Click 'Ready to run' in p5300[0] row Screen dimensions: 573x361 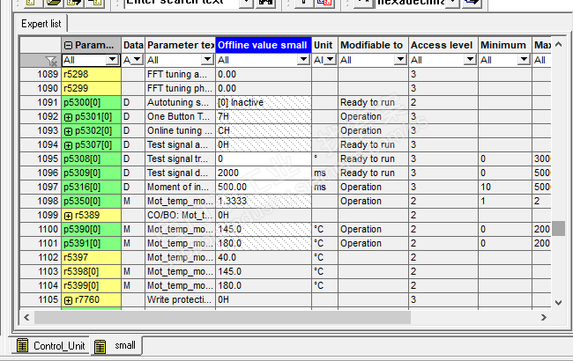[x=373, y=102]
